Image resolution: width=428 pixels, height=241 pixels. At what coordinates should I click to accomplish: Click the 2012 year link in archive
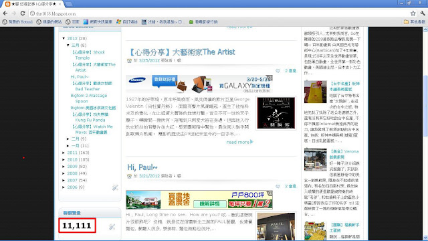(72, 39)
